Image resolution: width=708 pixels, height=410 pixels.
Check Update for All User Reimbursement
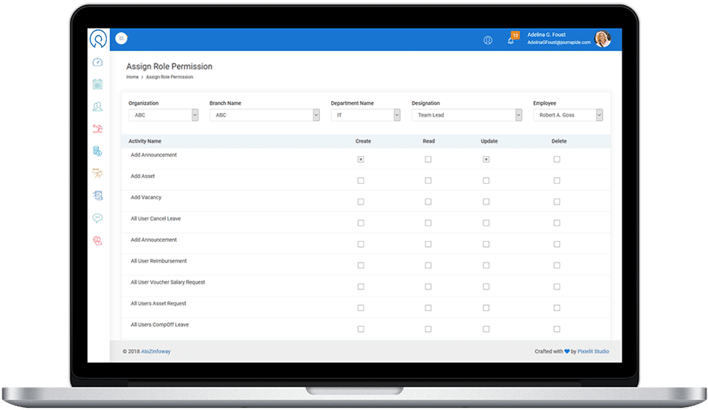tap(486, 265)
